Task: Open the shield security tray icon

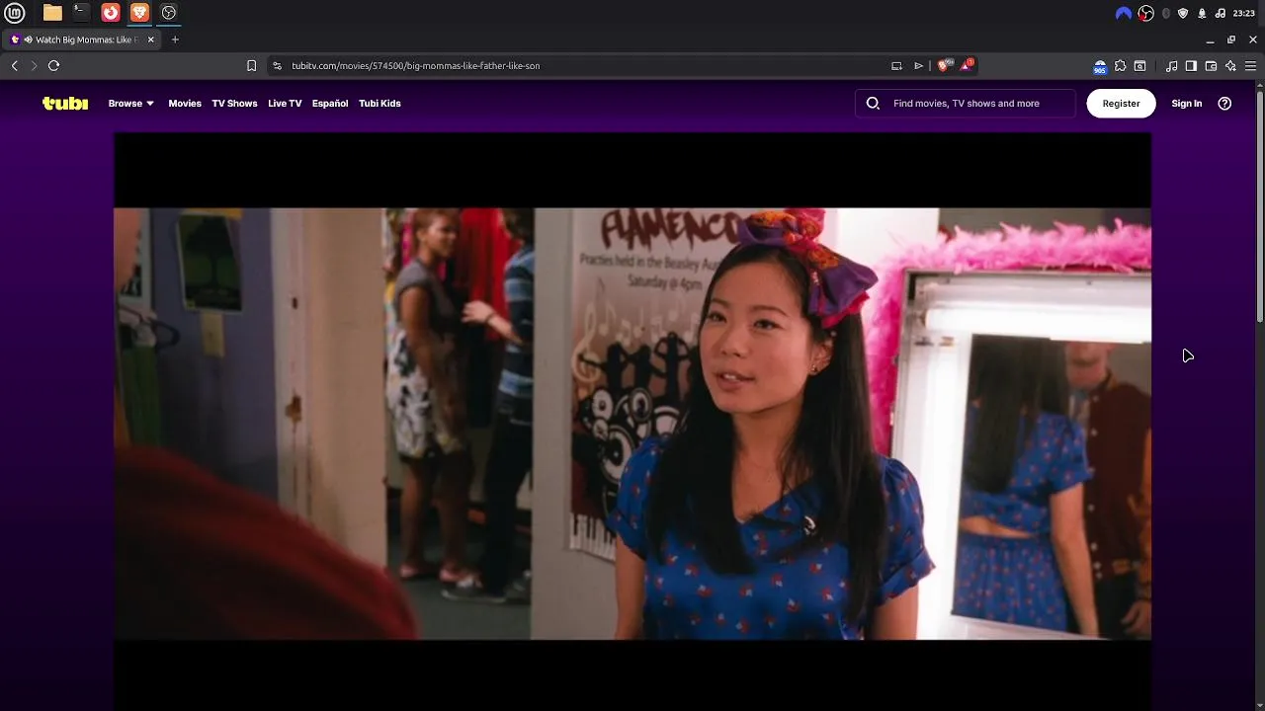Action: [x=1183, y=13]
